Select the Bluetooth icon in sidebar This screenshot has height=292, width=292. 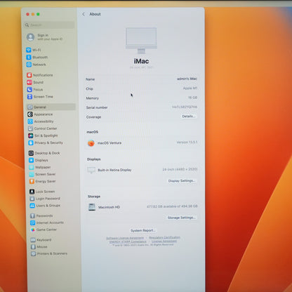coord(29,57)
